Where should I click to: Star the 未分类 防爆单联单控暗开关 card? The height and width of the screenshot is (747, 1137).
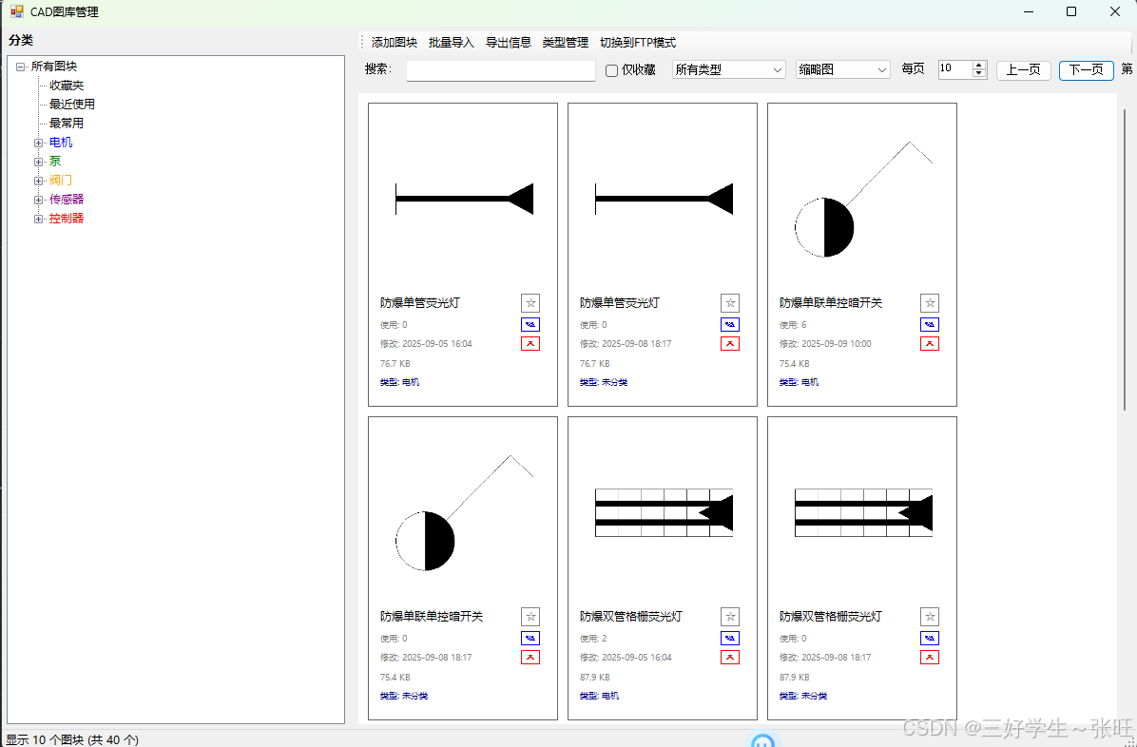tap(530, 617)
